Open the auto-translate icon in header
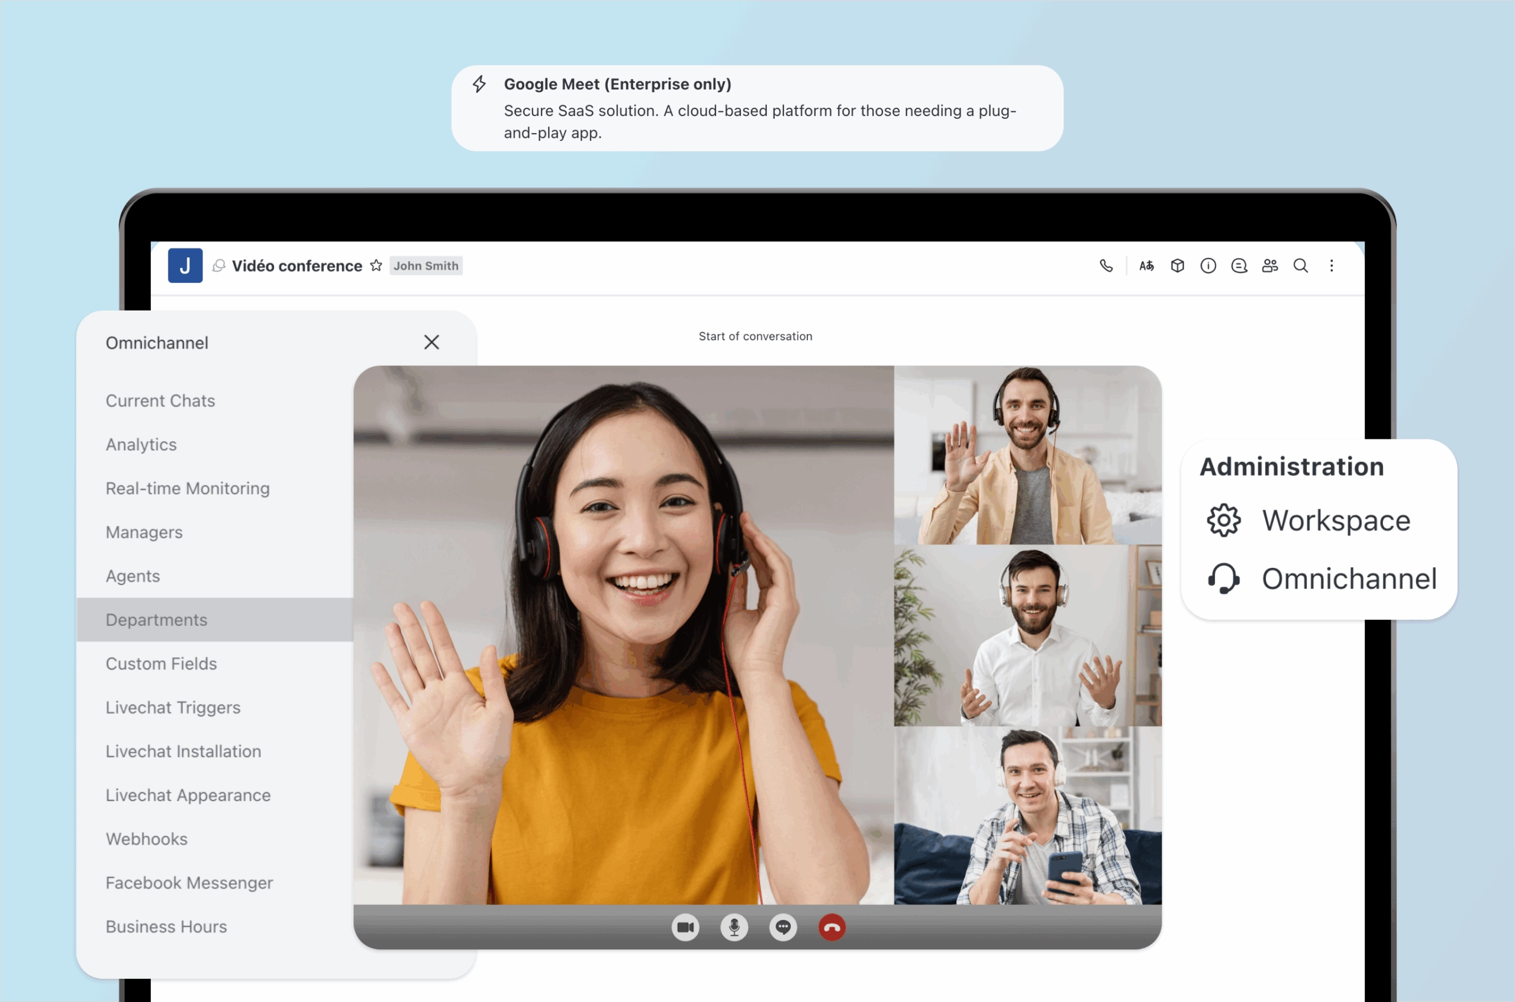1515x1002 pixels. click(1146, 266)
